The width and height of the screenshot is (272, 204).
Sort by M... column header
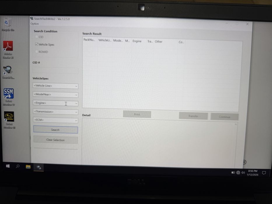click(128, 41)
